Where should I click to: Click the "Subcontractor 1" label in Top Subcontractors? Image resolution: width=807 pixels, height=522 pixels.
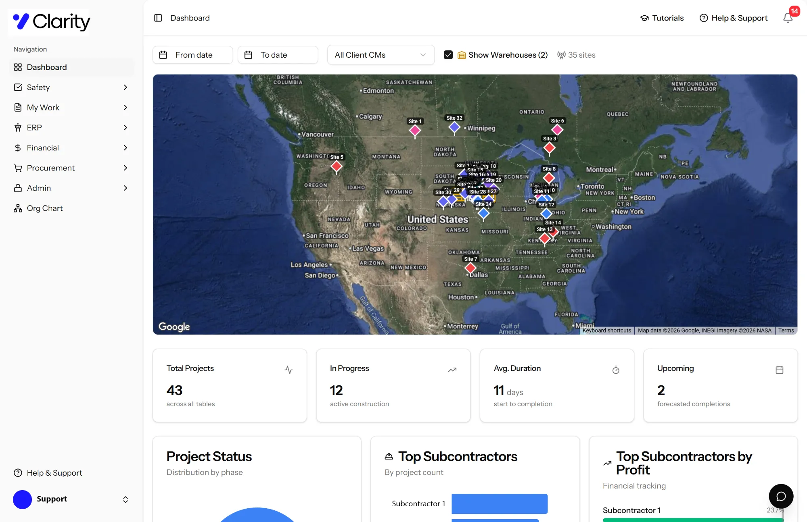coord(418,504)
